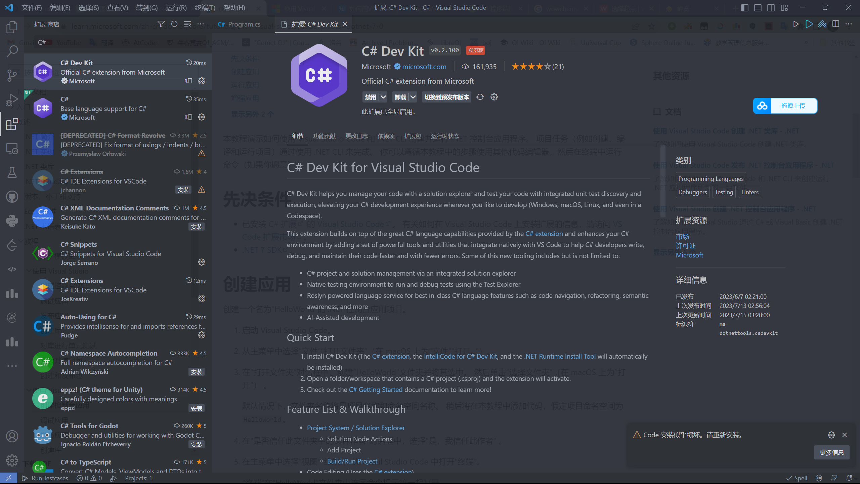Filter extensions using the funnel icon
Viewport: 860px width, 484px height.
click(161, 24)
